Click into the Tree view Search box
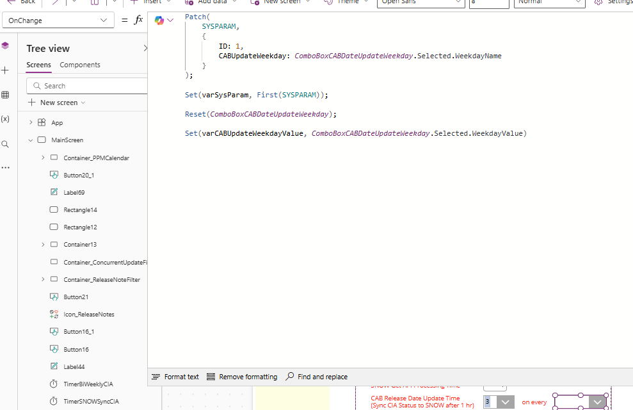 point(87,86)
